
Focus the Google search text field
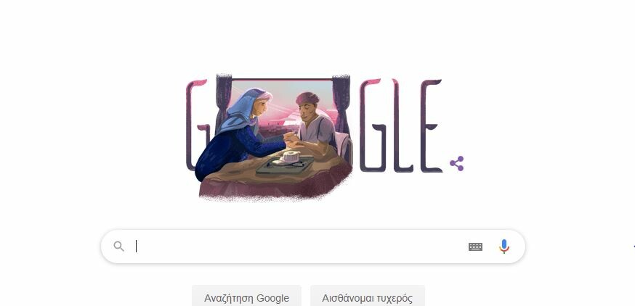tap(299, 246)
